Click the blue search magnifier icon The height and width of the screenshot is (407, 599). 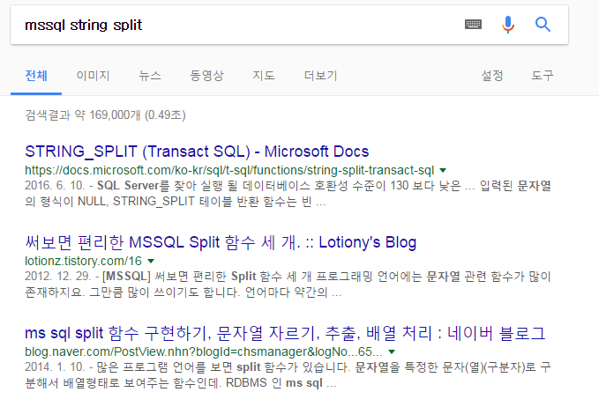pos(543,25)
